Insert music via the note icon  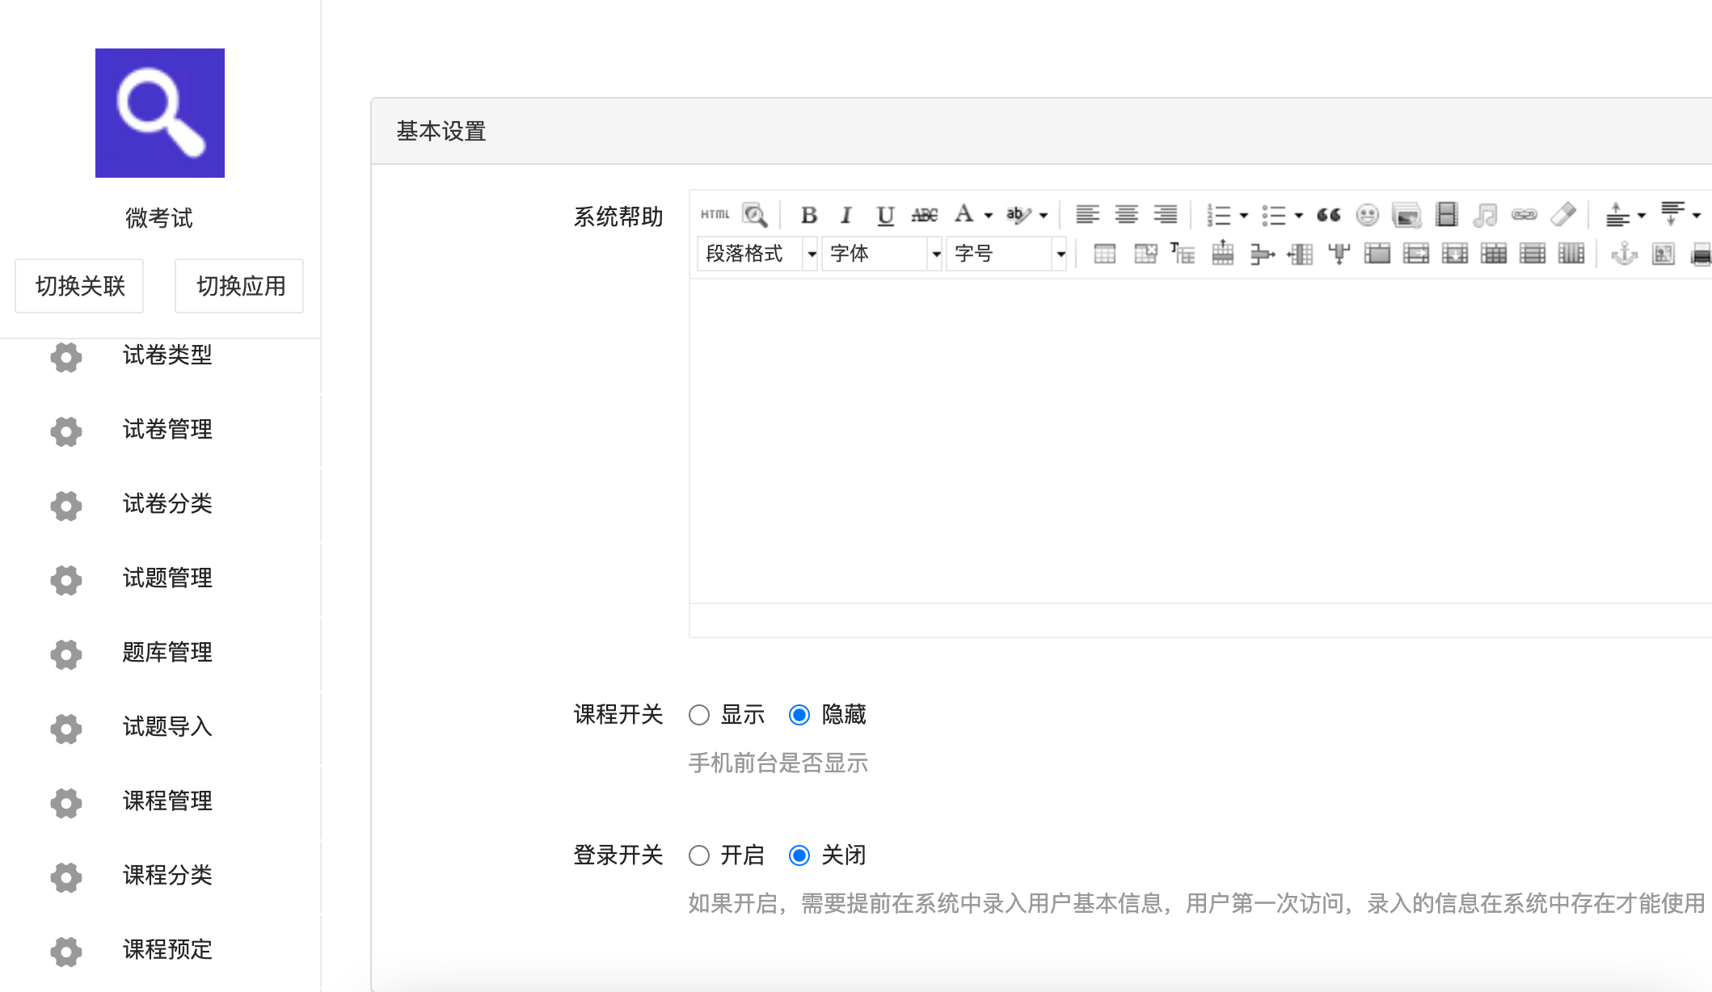click(x=1485, y=215)
